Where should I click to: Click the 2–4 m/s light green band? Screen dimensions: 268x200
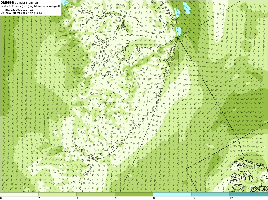coord(57,194)
